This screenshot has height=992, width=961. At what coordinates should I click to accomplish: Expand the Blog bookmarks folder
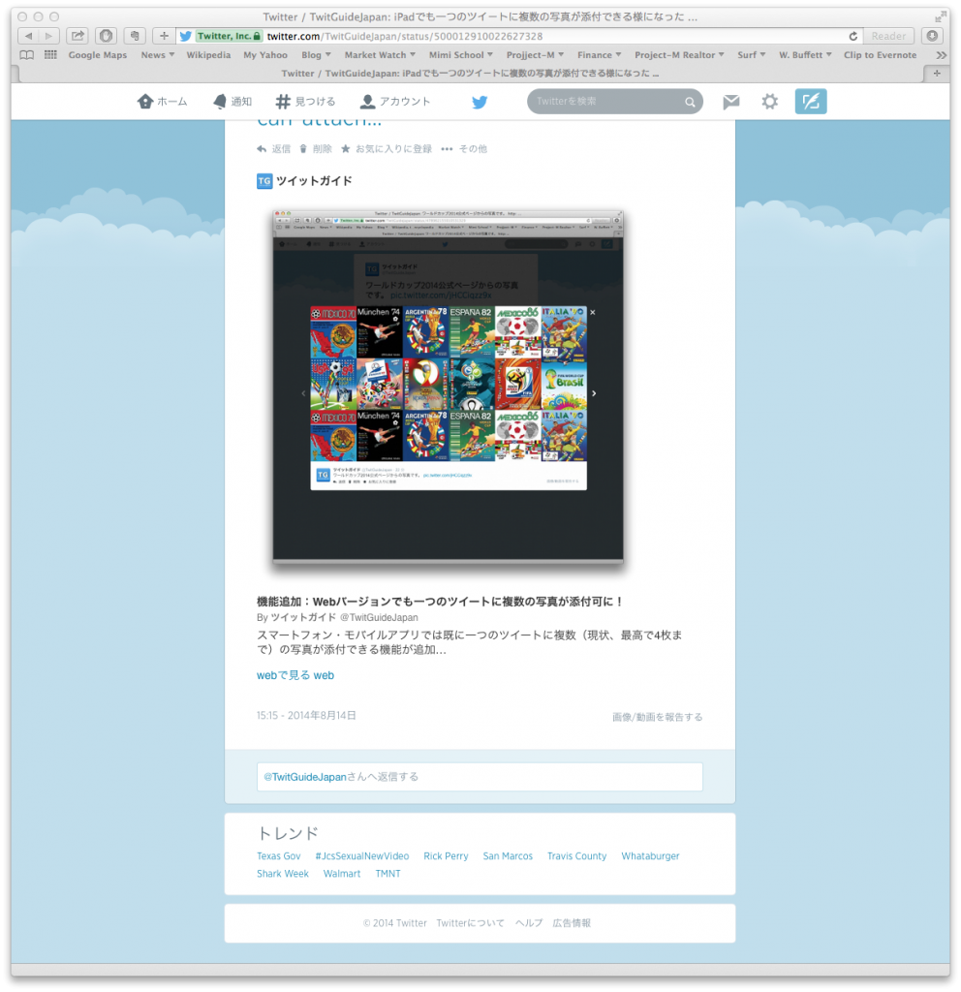click(316, 55)
